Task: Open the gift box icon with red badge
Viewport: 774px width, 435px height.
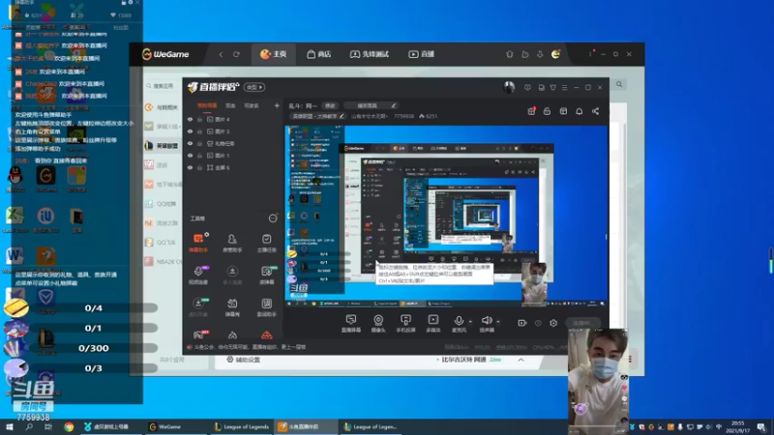Action: coord(531,111)
